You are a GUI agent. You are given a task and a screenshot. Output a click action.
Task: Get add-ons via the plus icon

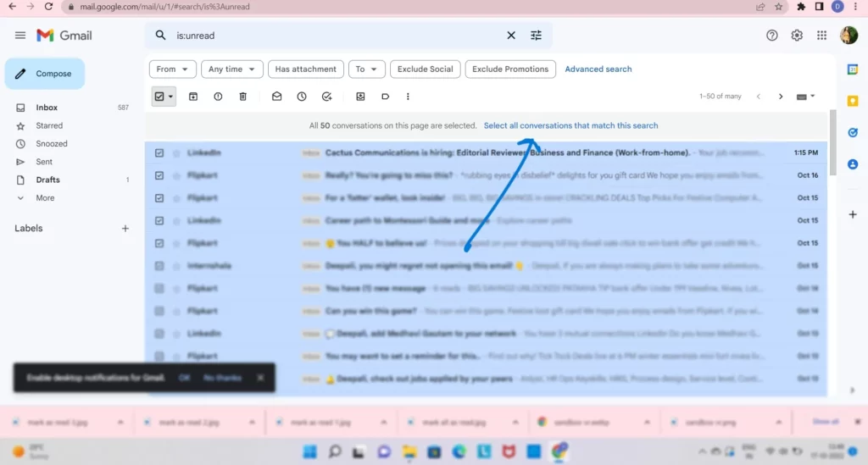tap(853, 214)
